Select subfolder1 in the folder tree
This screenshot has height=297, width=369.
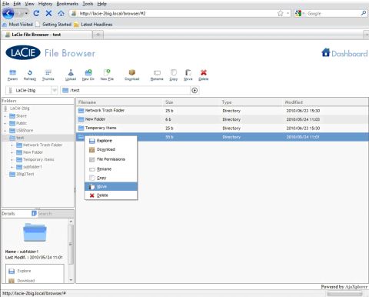point(32,167)
